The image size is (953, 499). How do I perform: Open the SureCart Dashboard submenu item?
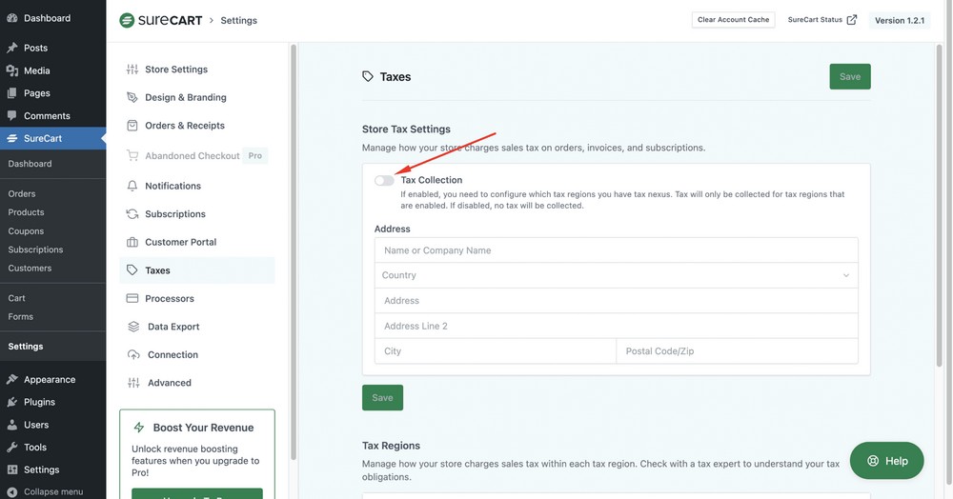coord(30,164)
